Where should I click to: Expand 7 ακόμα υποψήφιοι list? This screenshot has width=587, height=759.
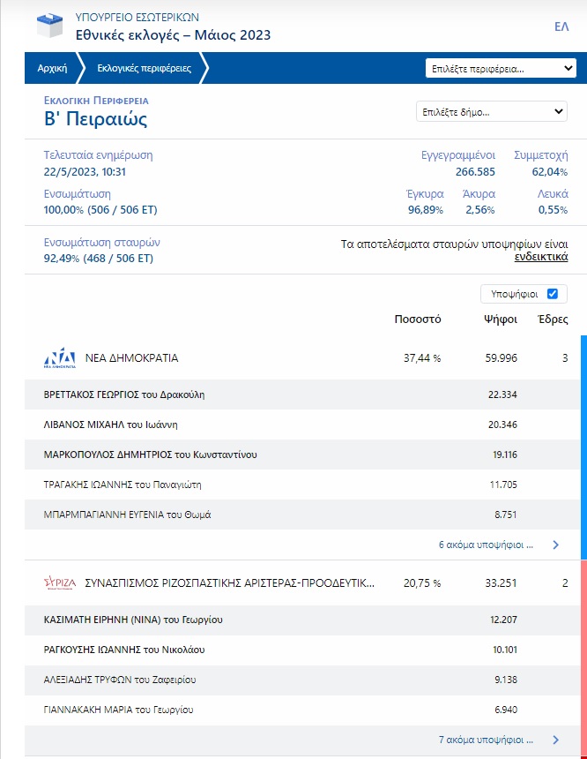click(x=486, y=740)
